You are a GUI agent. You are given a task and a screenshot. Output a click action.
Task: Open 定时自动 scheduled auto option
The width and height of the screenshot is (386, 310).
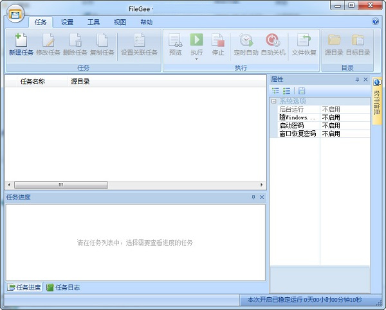246,45
